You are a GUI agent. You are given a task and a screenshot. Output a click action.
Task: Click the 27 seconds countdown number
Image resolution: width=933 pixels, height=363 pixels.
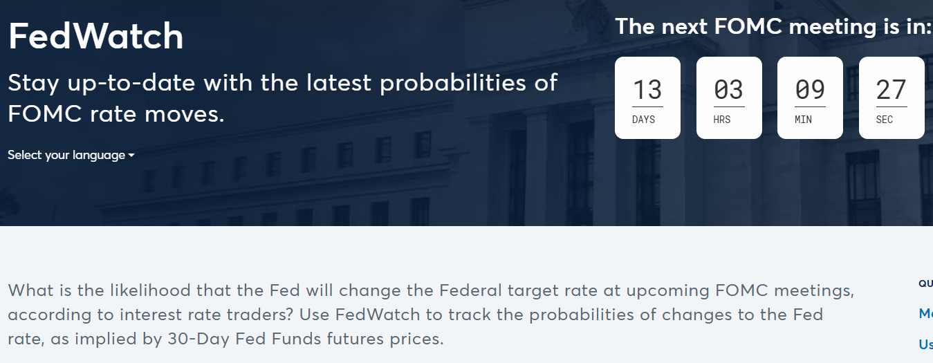tap(892, 90)
